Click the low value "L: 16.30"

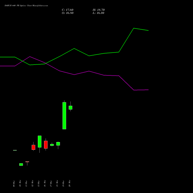coord(98,13)
